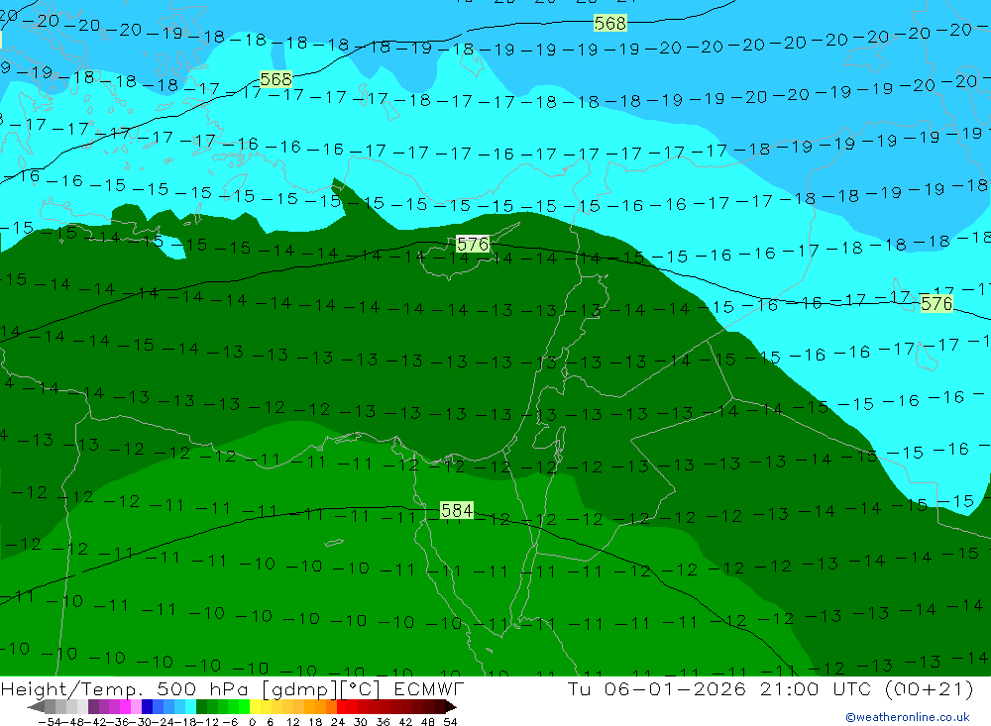Screen dimensions: 991x726
Task: Click the 568 contour label over the Aegean Sea
Action: 276,79
